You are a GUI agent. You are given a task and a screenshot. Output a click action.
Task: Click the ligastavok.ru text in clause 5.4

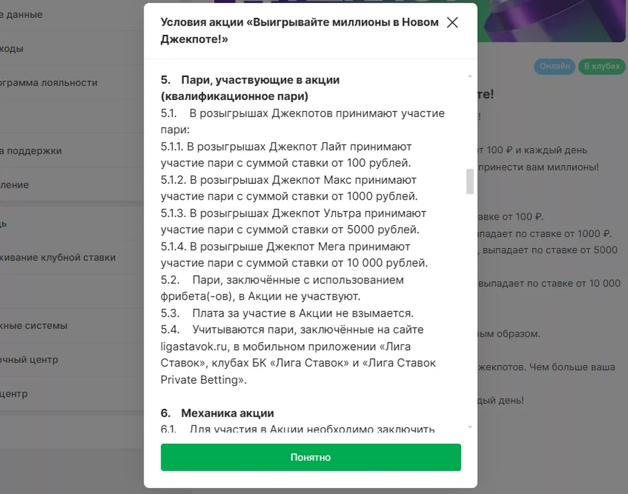click(194, 346)
